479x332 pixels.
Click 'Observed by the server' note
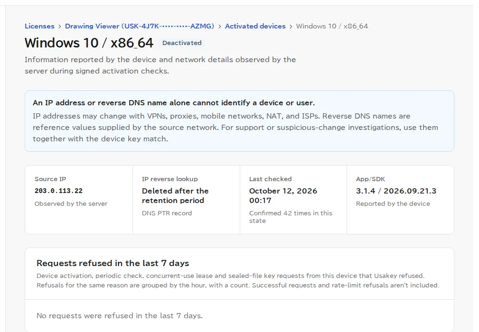point(71,203)
